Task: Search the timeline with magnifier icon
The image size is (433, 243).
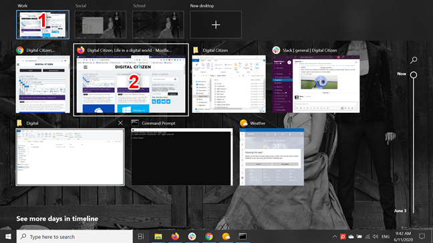Action: (x=414, y=60)
